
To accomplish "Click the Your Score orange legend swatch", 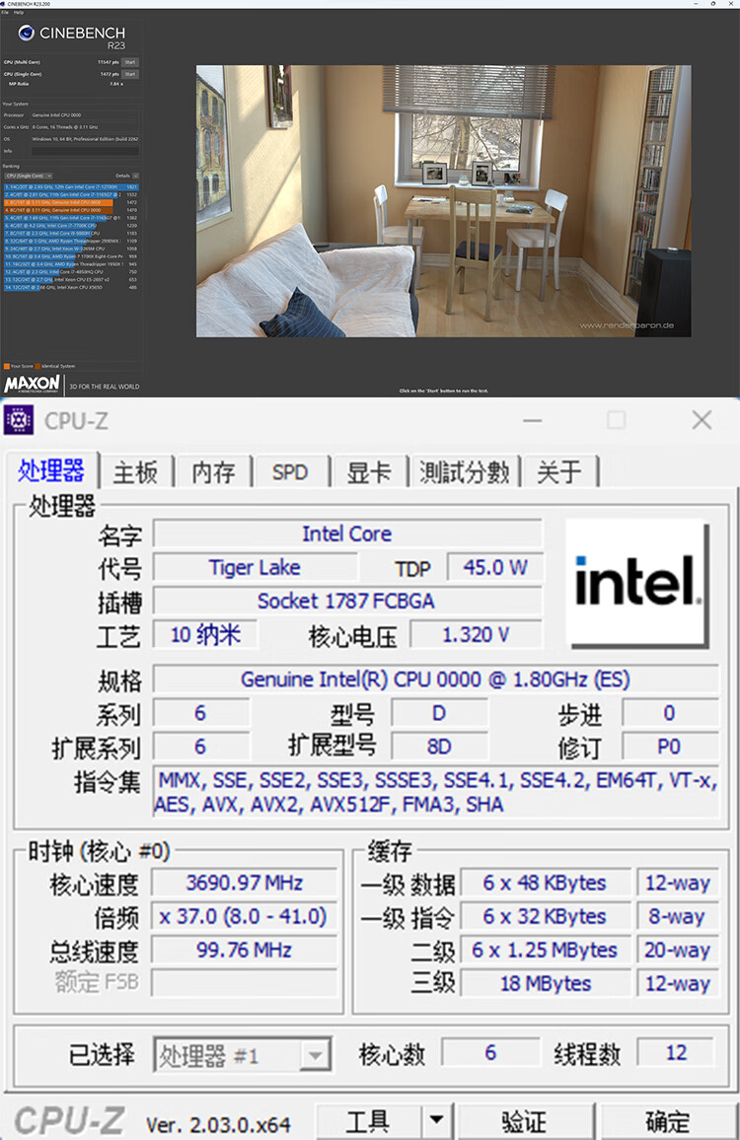I will pyautogui.click(x=7, y=367).
